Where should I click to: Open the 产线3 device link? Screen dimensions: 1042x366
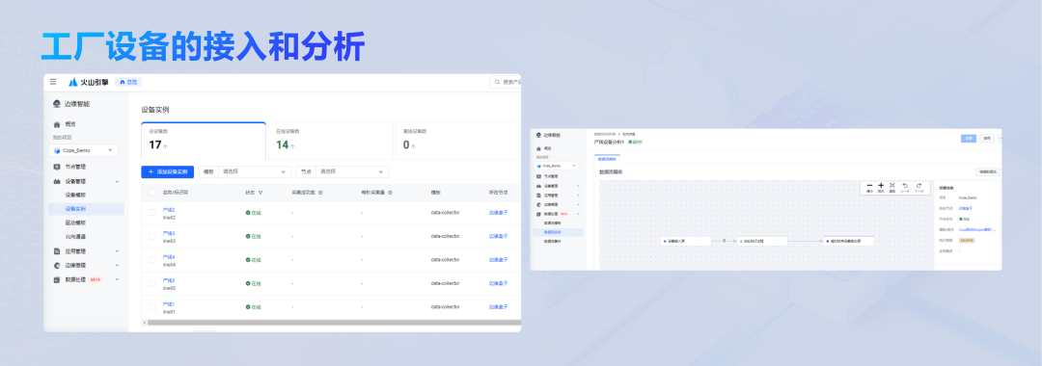169,233
